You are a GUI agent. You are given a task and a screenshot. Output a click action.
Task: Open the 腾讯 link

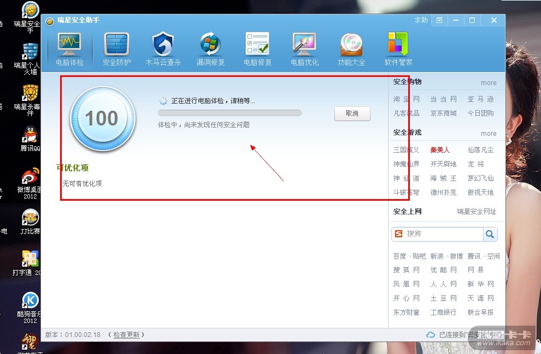click(x=474, y=256)
